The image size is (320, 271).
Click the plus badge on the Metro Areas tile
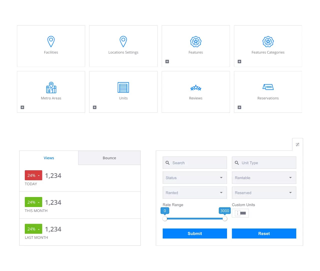(x=22, y=107)
